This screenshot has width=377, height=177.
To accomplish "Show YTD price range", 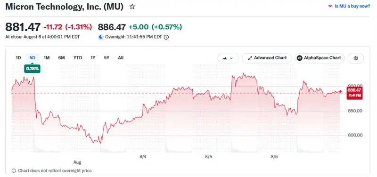I will [x=78, y=58].
